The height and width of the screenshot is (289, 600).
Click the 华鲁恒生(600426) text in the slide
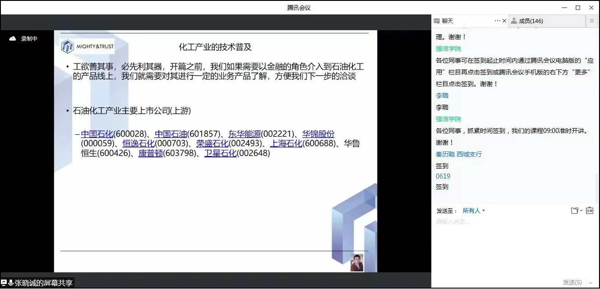click(x=221, y=148)
